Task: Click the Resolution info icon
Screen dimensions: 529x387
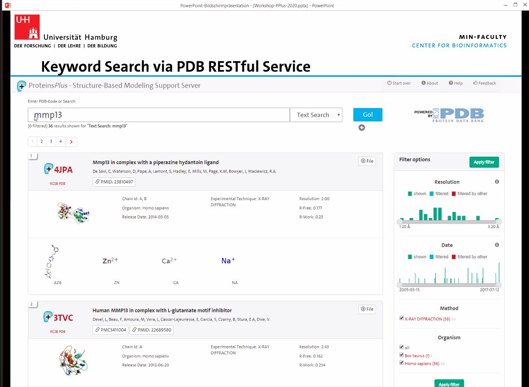Action: pyautogui.click(x=497, y=182)
